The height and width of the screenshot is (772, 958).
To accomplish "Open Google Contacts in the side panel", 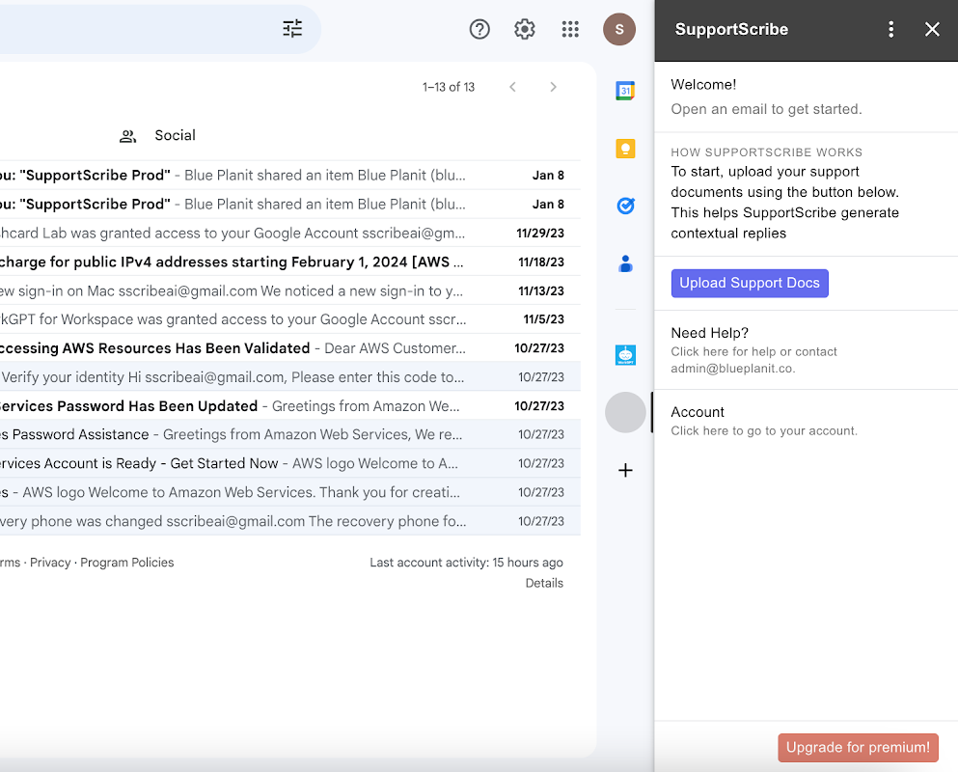I will coord(625,263).
